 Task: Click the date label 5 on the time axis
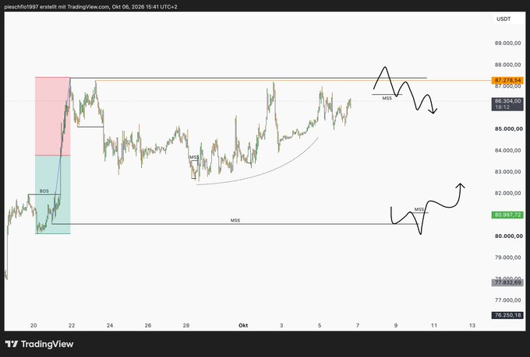pyautogui.click(x=320, y=326)
